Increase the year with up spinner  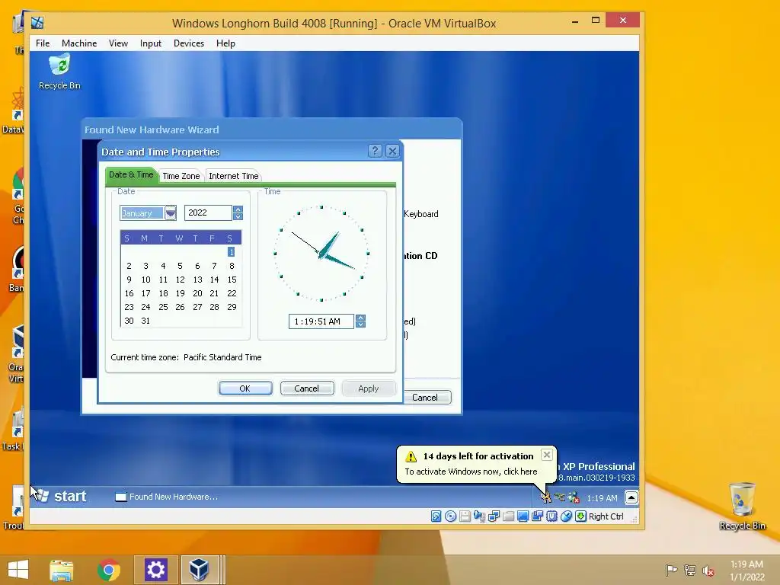(238, 209)
